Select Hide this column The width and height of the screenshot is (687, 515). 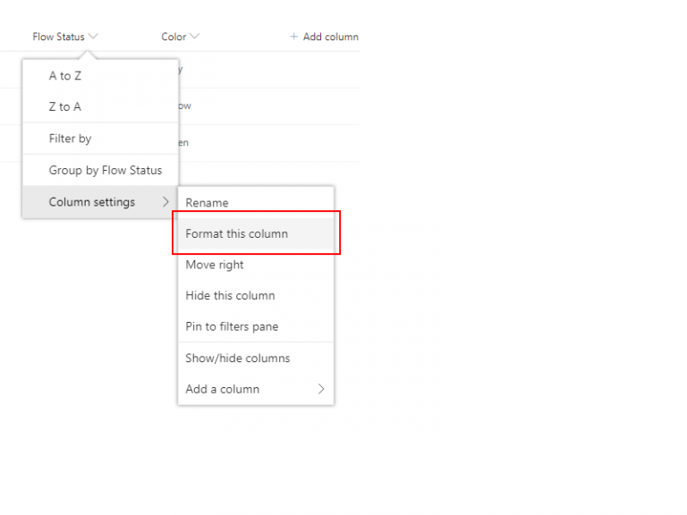pos(230,295)
